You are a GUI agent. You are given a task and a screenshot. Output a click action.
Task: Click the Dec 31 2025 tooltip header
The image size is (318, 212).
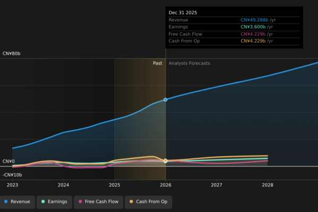point(183,12)
